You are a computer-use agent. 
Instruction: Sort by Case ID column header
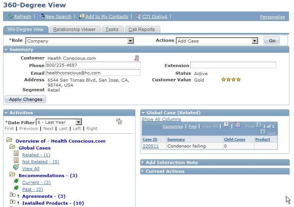tap(150, 140)
